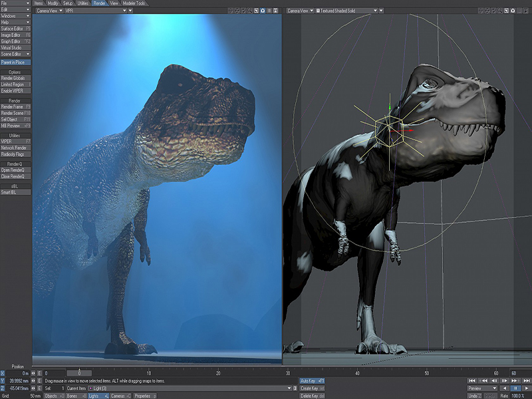
Task: Toggle Parent in Place
Action: click(15, 63)
